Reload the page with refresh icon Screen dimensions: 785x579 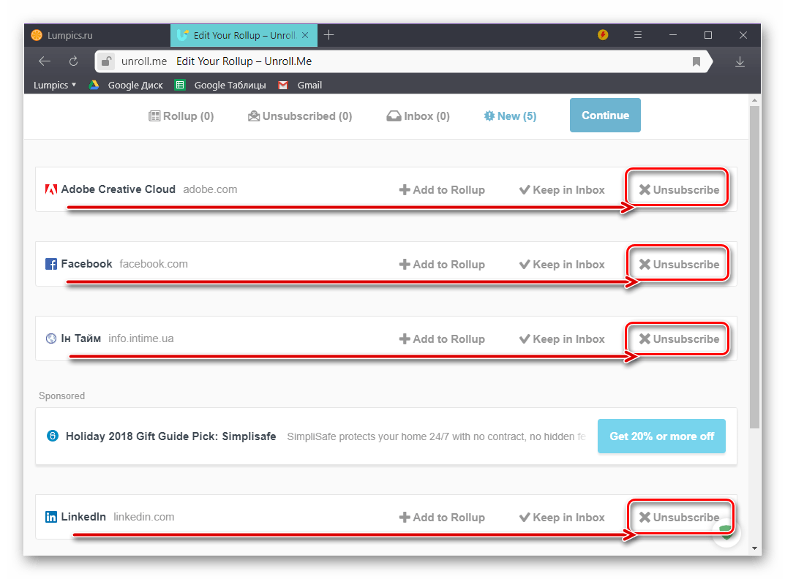tap(73, 61)
